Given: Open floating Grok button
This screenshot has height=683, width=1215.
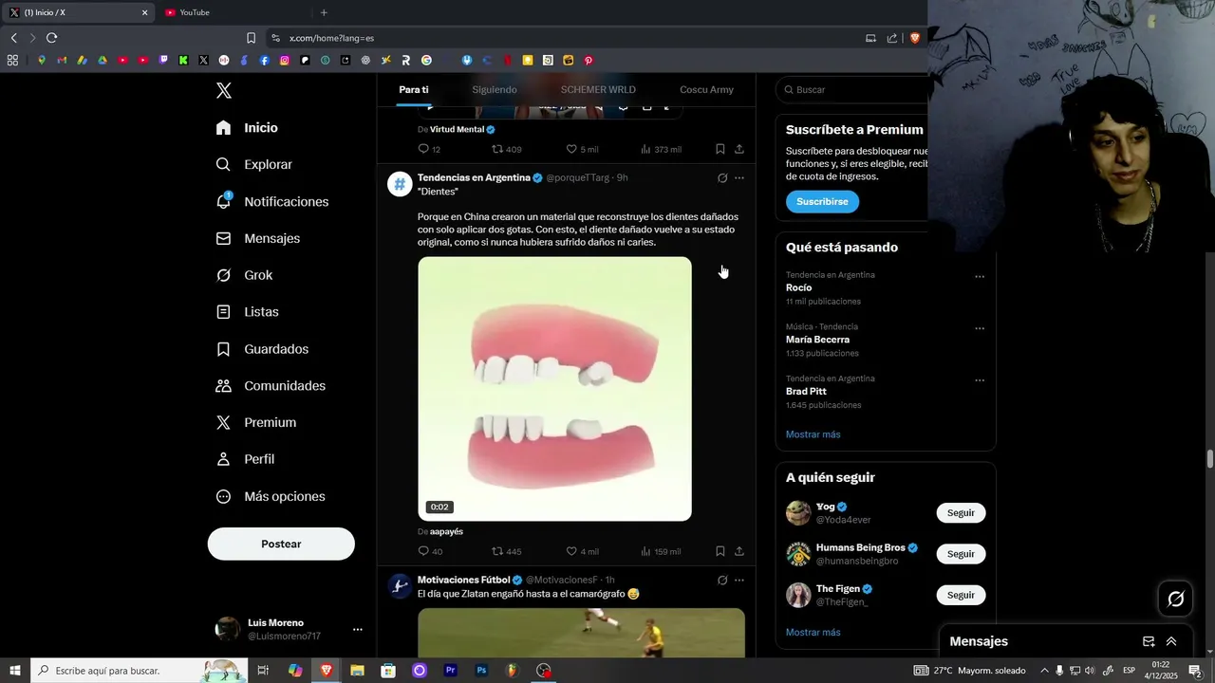Looking at the screenshot, I should (x=1176, y=599).
